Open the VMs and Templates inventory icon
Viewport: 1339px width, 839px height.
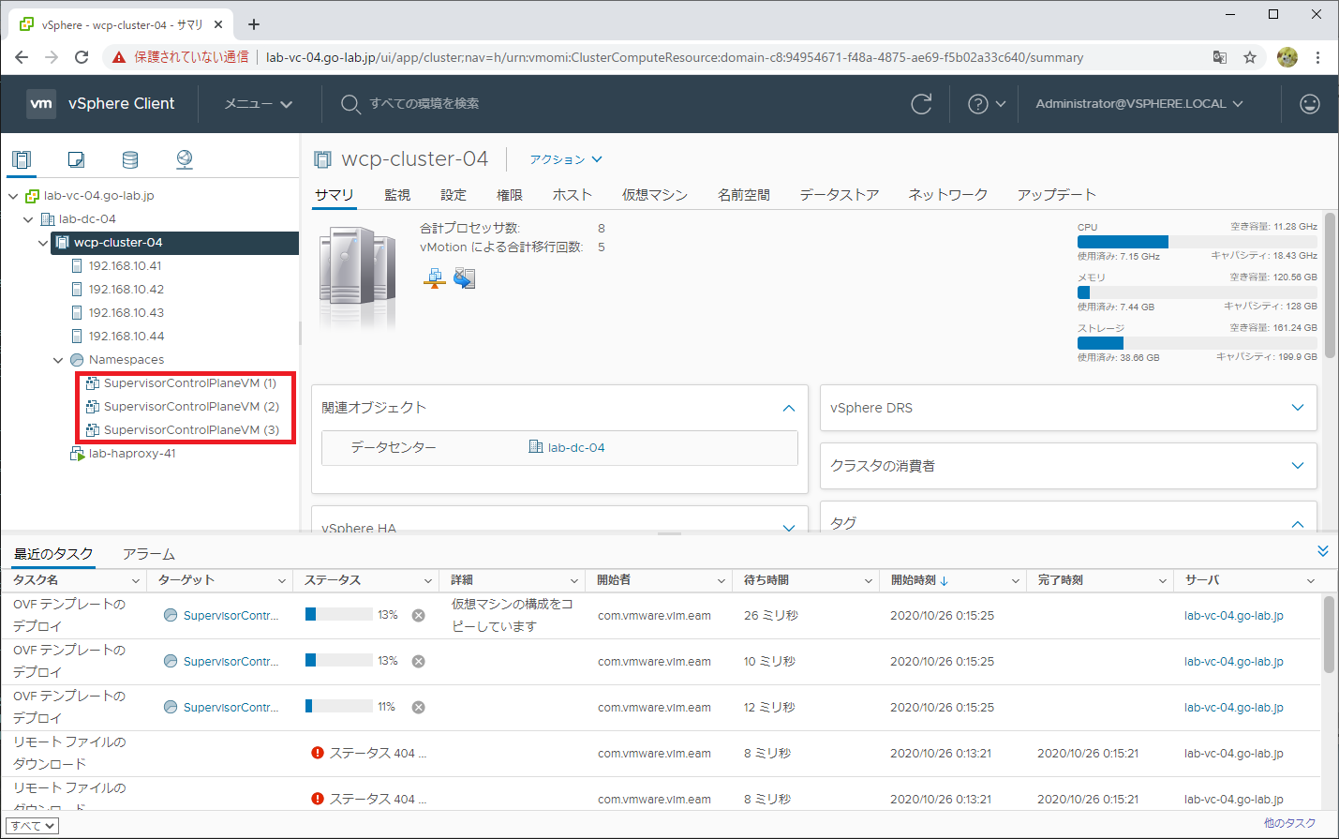tap(77, 159)
